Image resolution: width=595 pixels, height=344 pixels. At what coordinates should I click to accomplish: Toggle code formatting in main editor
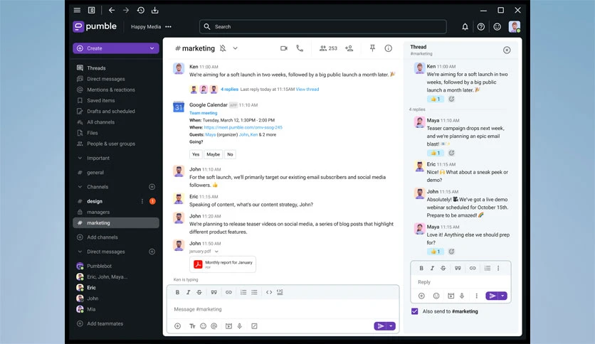click(269, 292)
